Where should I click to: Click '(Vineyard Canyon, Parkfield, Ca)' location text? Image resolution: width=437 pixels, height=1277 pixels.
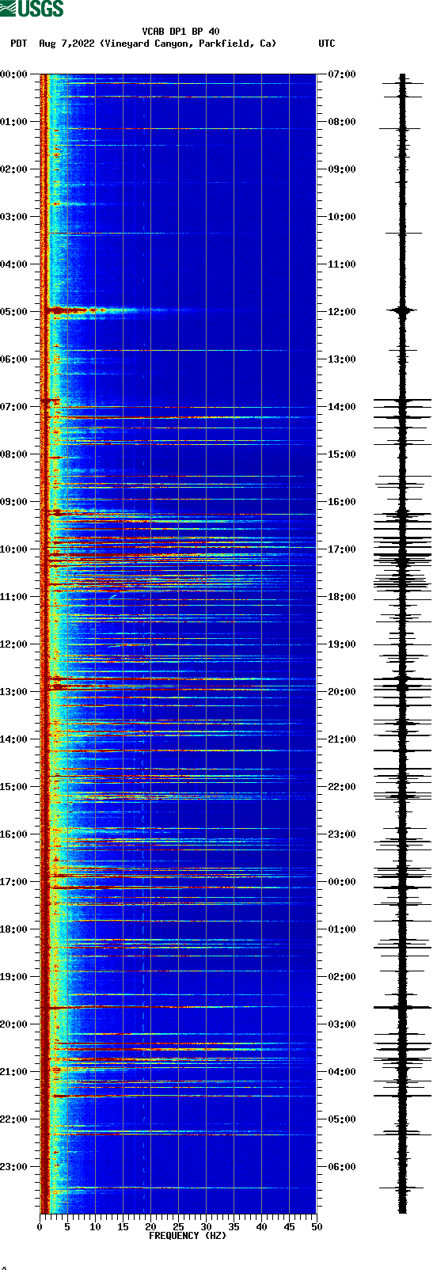tap(188, 44)
